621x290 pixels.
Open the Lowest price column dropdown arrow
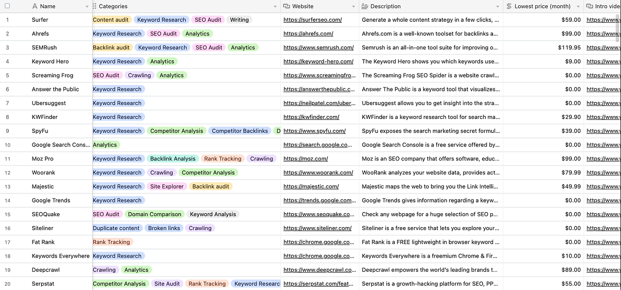tap(578, 7)
